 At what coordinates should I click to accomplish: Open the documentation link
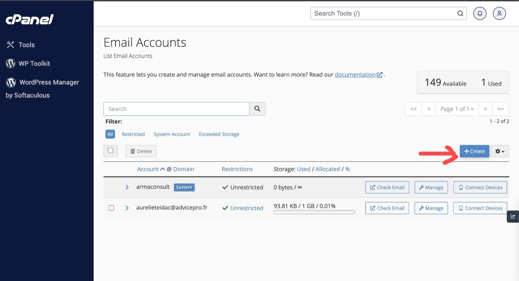[x=355, y=74]
